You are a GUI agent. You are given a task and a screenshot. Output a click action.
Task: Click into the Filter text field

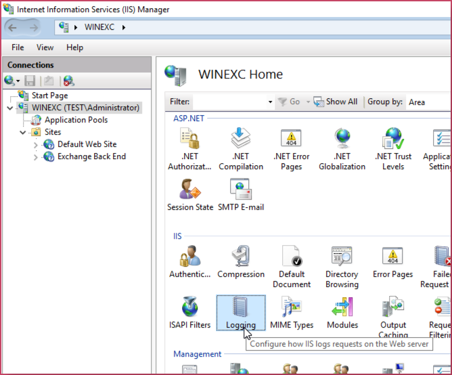(230, 102)
